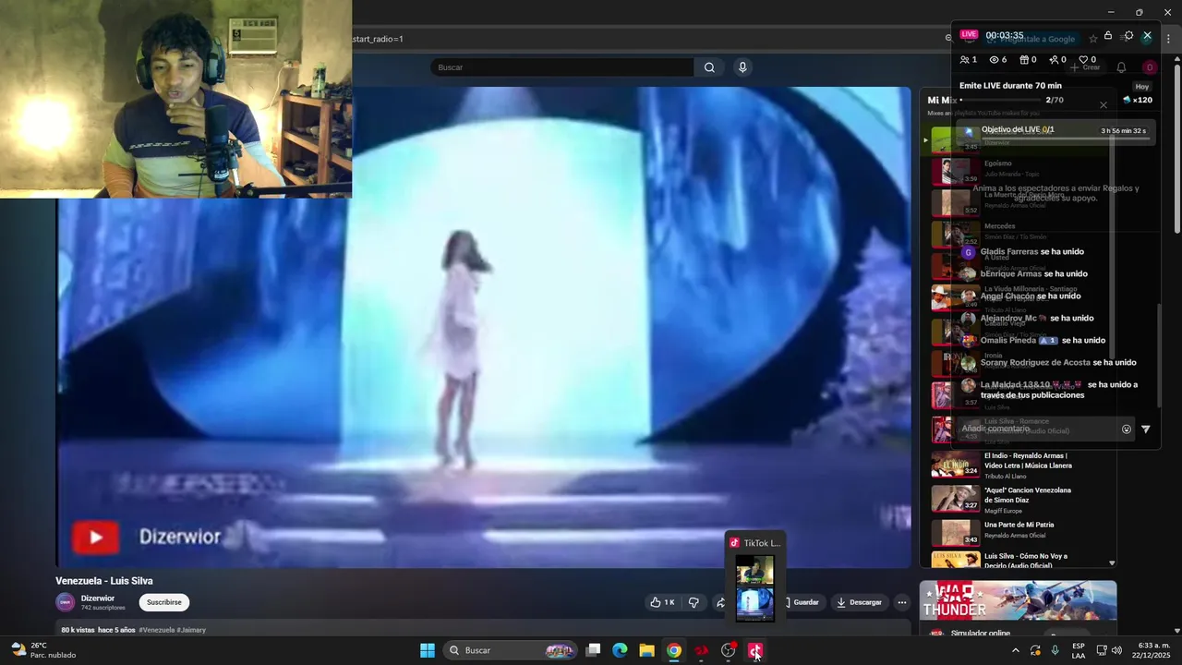Click the pink LIVE badge in overlay

pyautogui.click(x=969, y=34)
